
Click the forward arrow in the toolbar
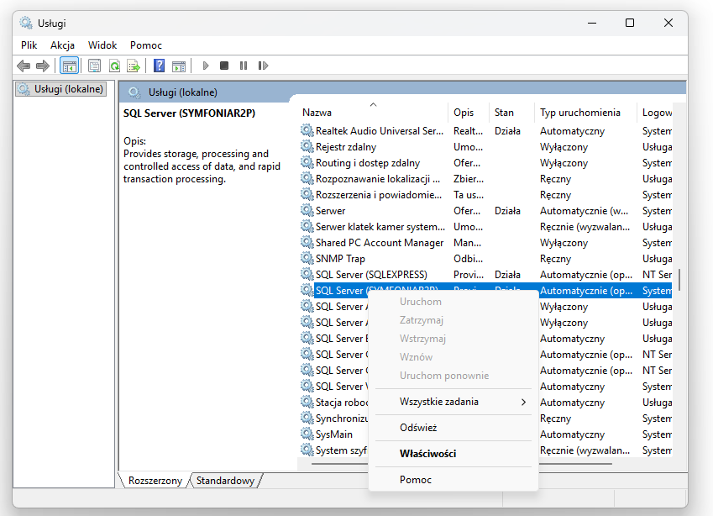click(x=42, y=66)
